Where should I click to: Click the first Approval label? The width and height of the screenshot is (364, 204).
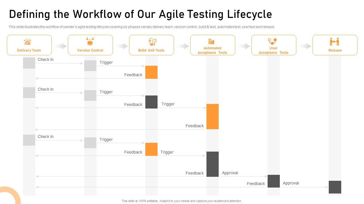230,173
